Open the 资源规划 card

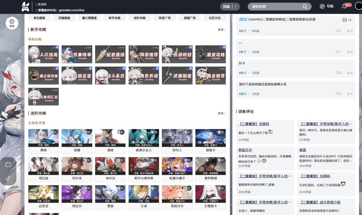[177, 54]
